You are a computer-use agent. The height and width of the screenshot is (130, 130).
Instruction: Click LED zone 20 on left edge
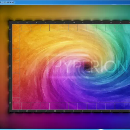point(16,55)
